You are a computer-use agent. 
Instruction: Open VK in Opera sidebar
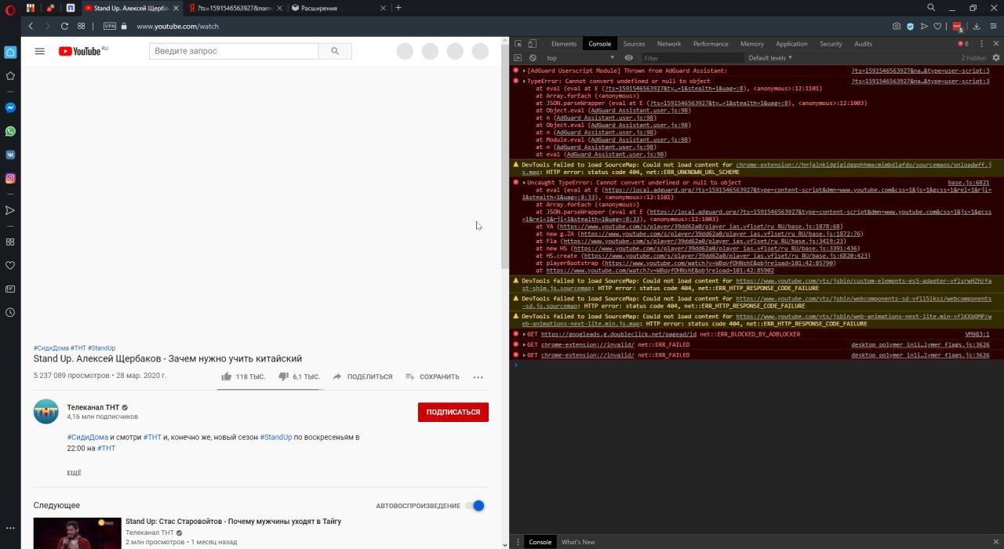click(x=10, y=155)
